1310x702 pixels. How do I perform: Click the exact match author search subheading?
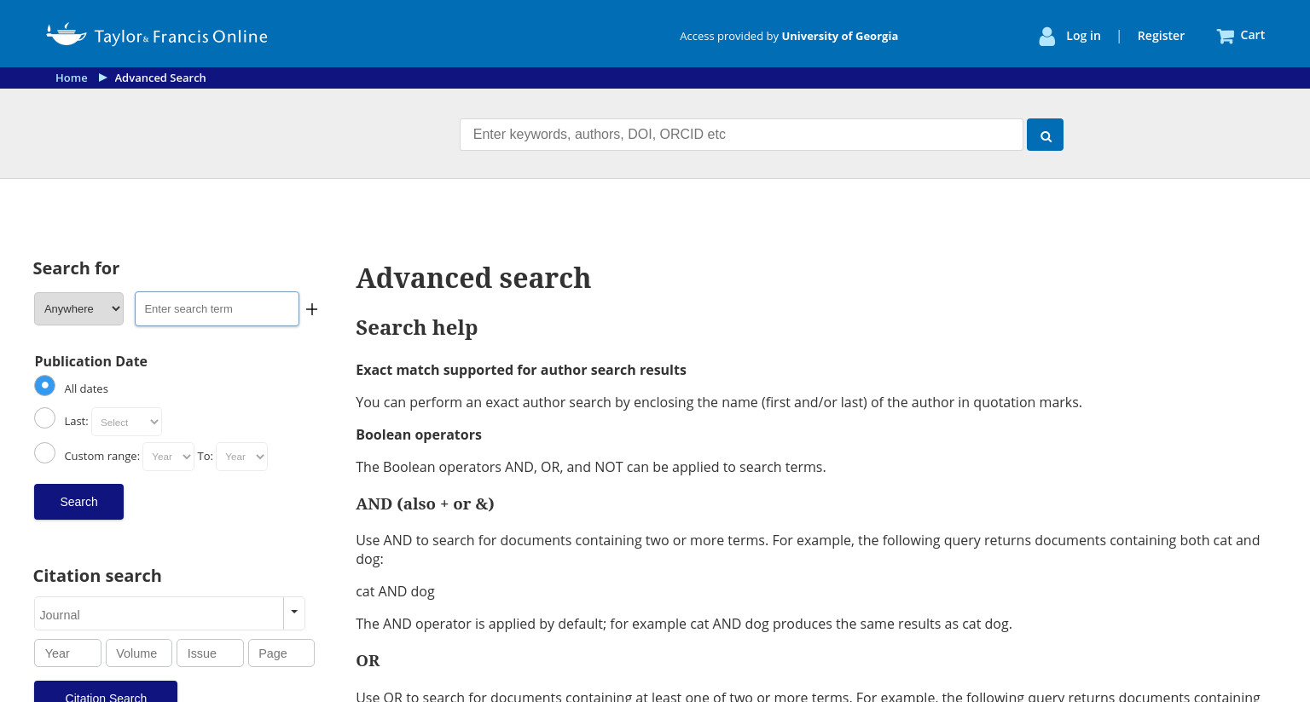pyautogui.click(x=521, y=370)
